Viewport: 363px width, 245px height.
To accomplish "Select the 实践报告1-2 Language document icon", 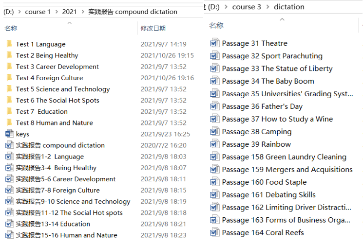I will click(9, 157).
